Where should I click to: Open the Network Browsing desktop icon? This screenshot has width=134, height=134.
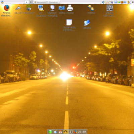point(52,8)
